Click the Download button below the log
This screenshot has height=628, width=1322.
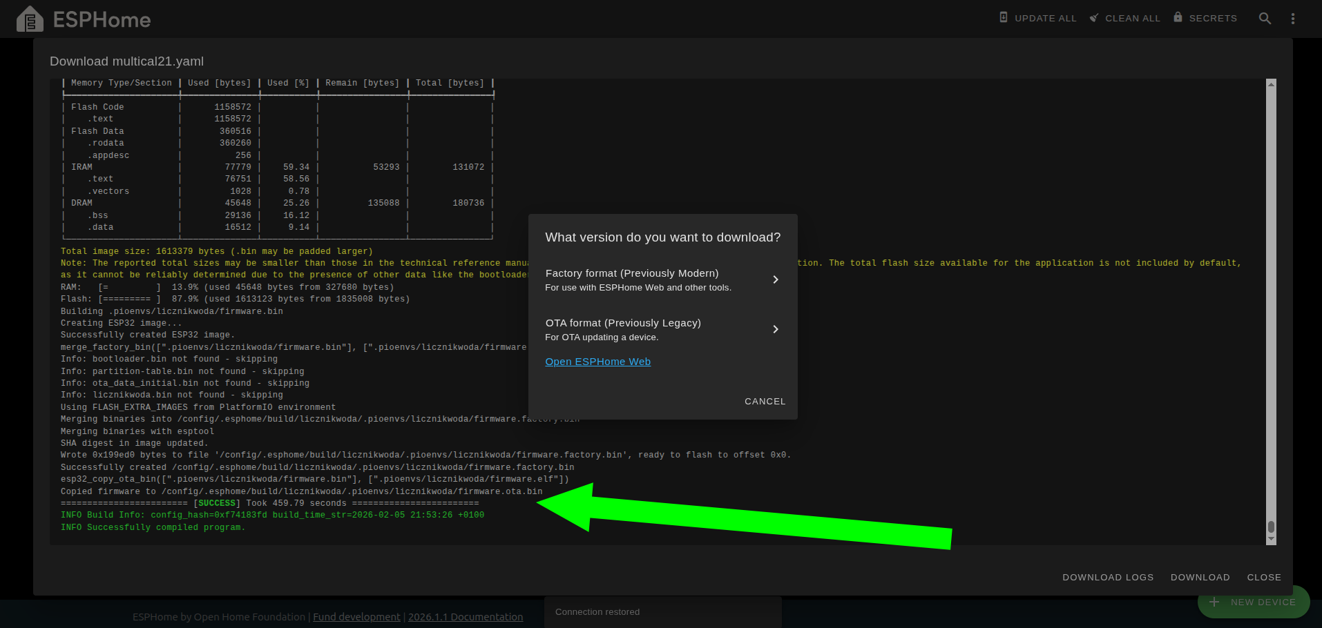[x=1200, y=577]
